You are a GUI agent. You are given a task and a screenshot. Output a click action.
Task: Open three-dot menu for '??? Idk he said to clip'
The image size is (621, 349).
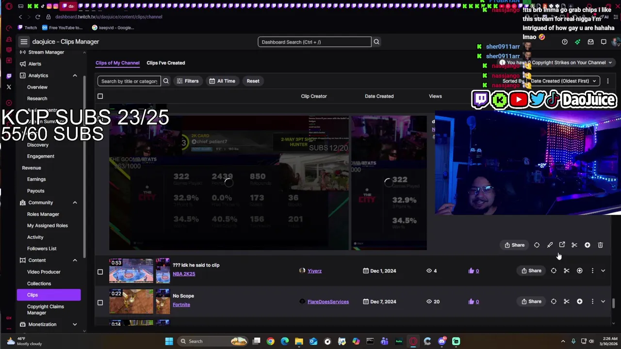592,271
